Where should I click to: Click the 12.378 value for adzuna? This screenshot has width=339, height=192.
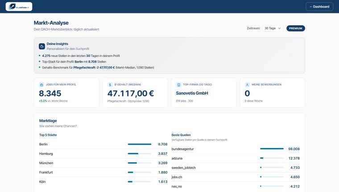coord(294,158)
